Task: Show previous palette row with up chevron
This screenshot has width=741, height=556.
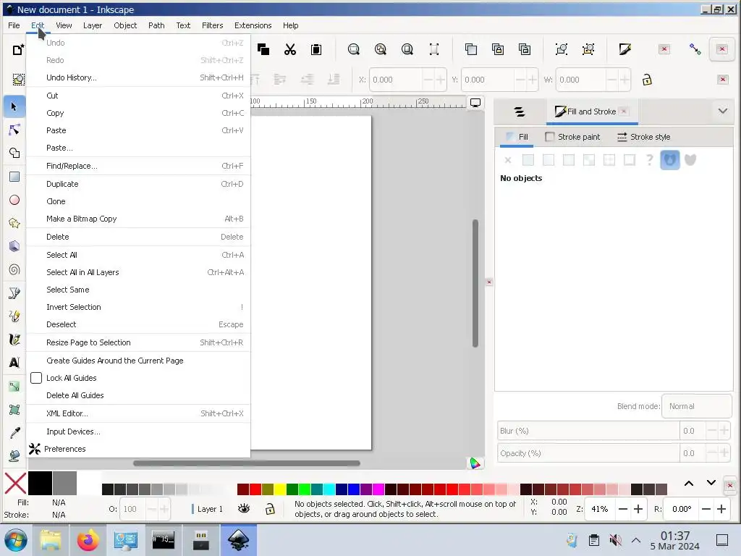Action: 689,483
